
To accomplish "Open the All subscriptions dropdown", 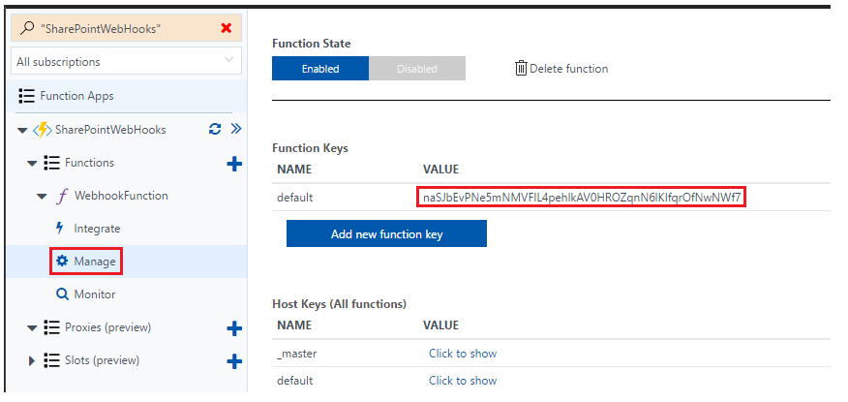I will pos(126,62).
